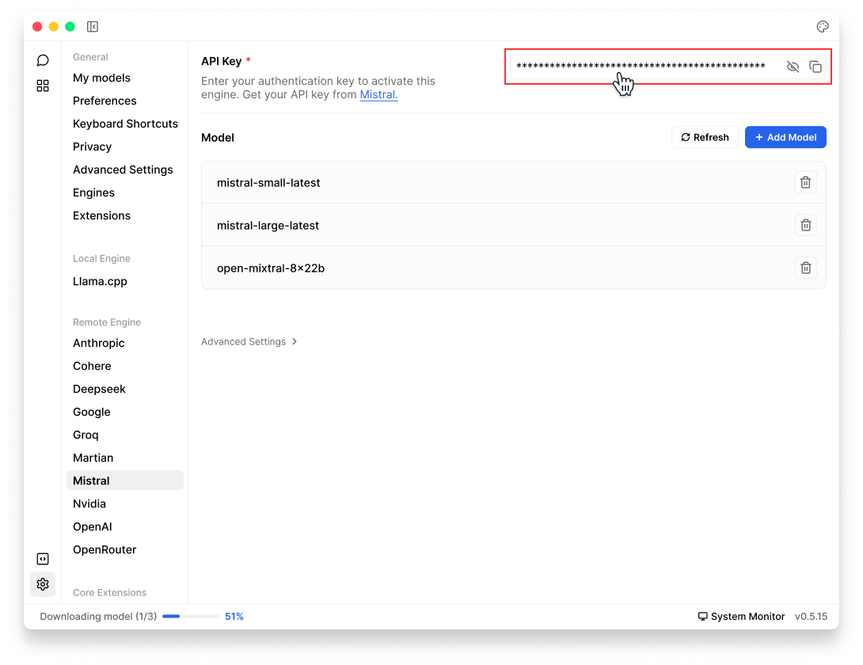Select the Nvidia remote engine
The width and height of the screenshot is (863, 665).
tap(89, 503)
